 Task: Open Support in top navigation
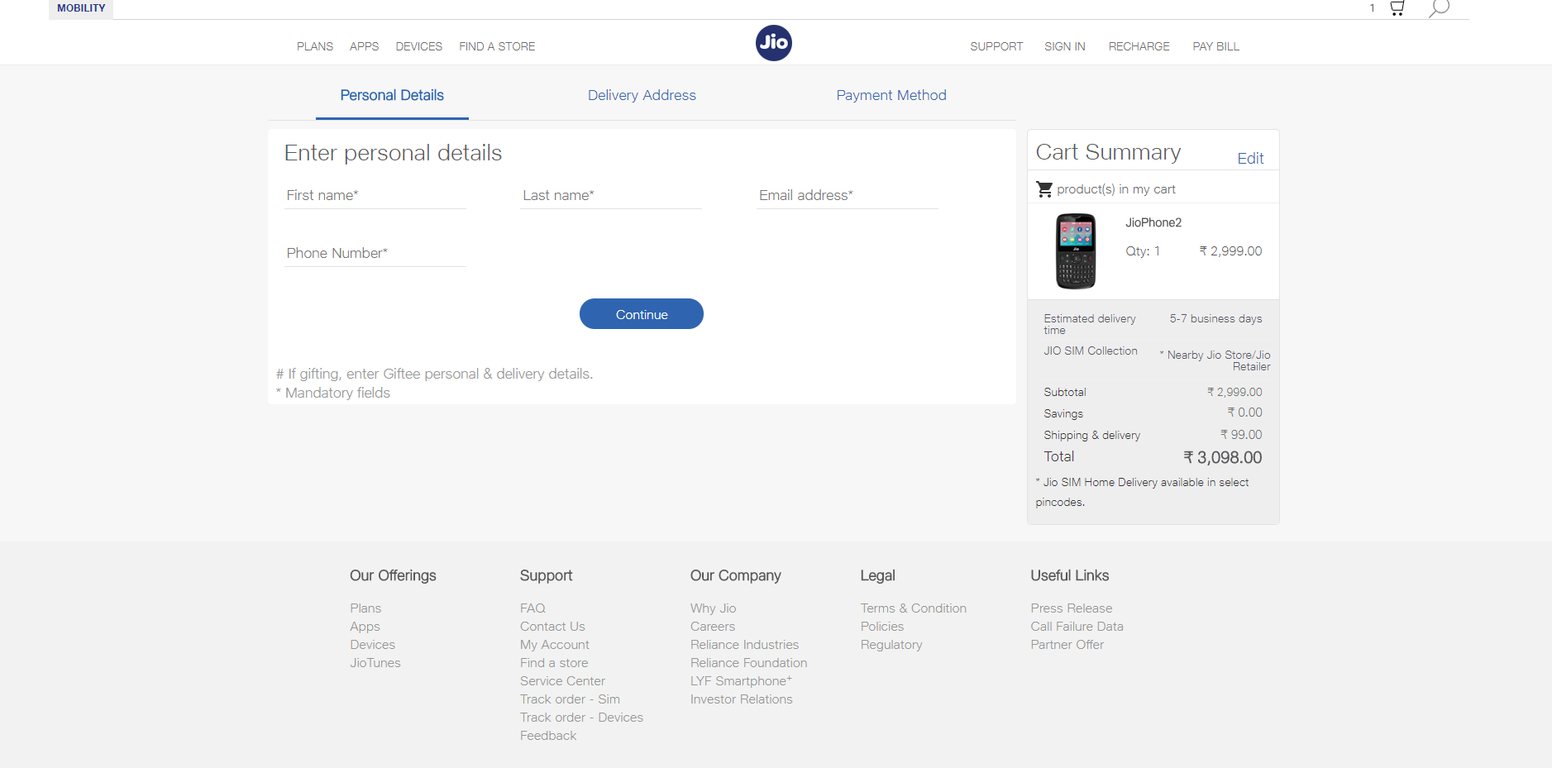(x=996, y=46)
